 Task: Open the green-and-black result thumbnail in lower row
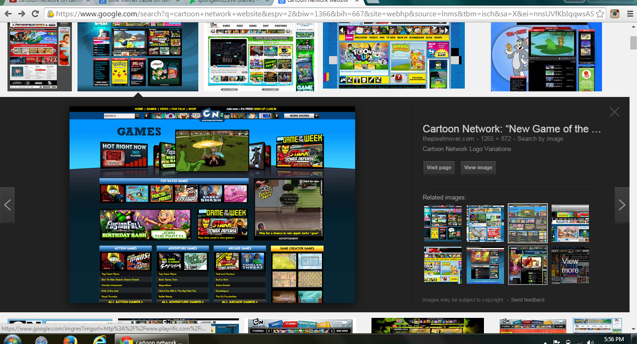pos(427,326)
